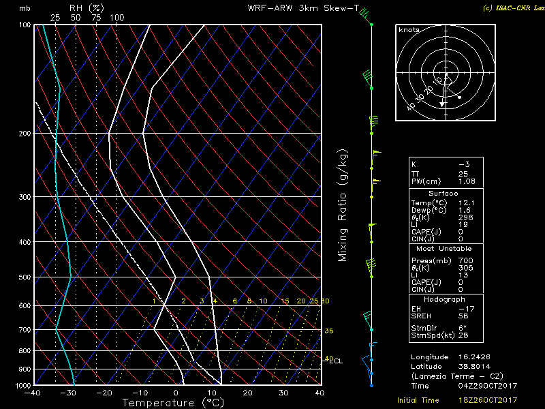The width and height of the screenshot is (545, 409).
Task: Click the 300 pressure level label
Action: (x=25, y=197)
